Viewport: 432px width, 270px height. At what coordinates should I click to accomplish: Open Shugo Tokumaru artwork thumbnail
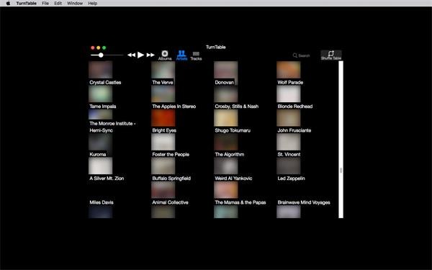226,118
